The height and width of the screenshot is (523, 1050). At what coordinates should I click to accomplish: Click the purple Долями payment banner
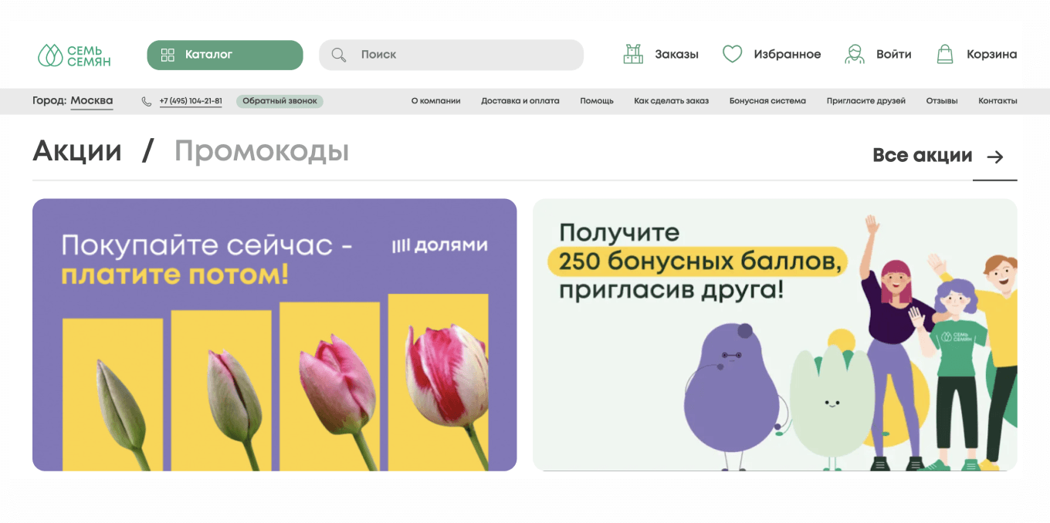274,335
